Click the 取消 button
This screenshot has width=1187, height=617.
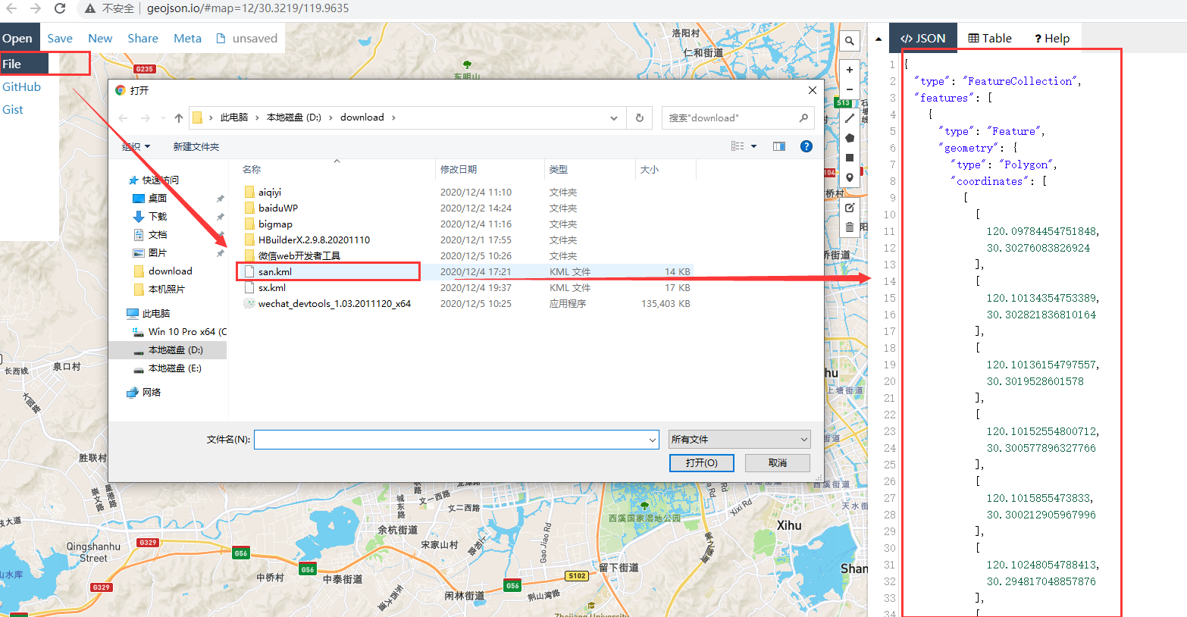point(778,462)
